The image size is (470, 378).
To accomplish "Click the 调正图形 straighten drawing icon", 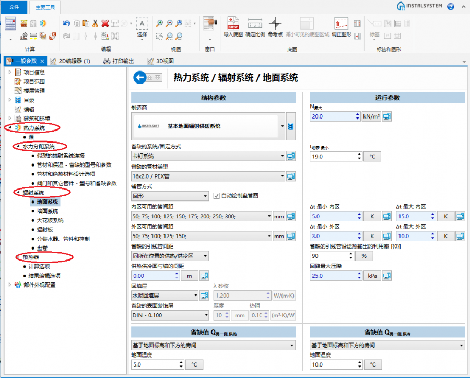I will coord(340,27).
